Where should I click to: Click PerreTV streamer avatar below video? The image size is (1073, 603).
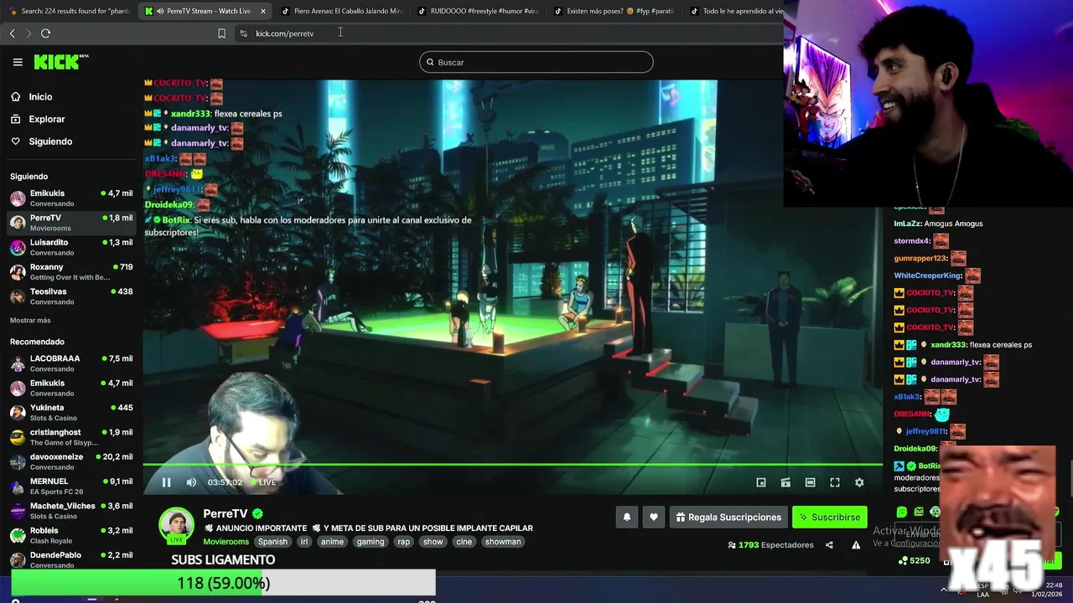(x=176, y=525)
